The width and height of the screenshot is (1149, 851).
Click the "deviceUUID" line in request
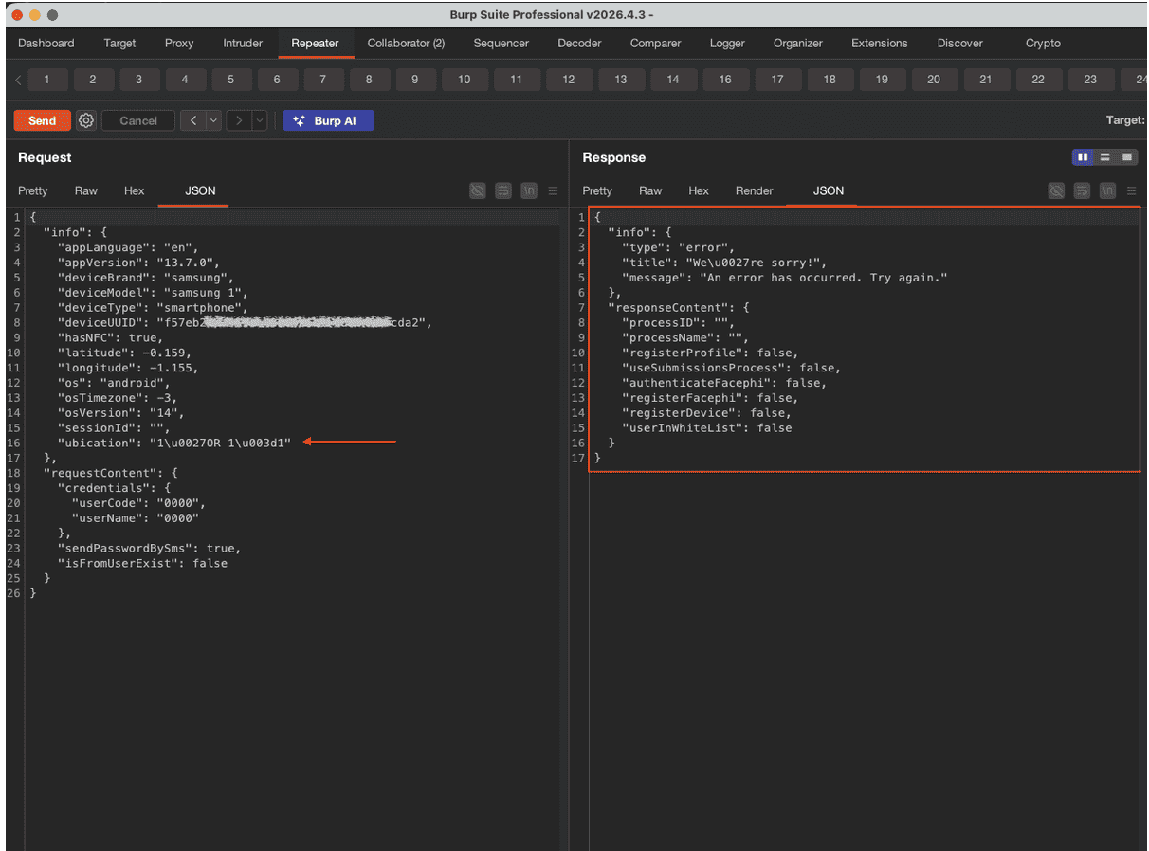[246, 322]
